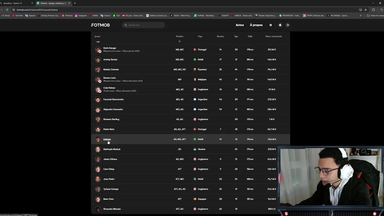Viewport: 384px width, 216px height.
Task: Click the Google Play store icon
Action: coord(288,25)
